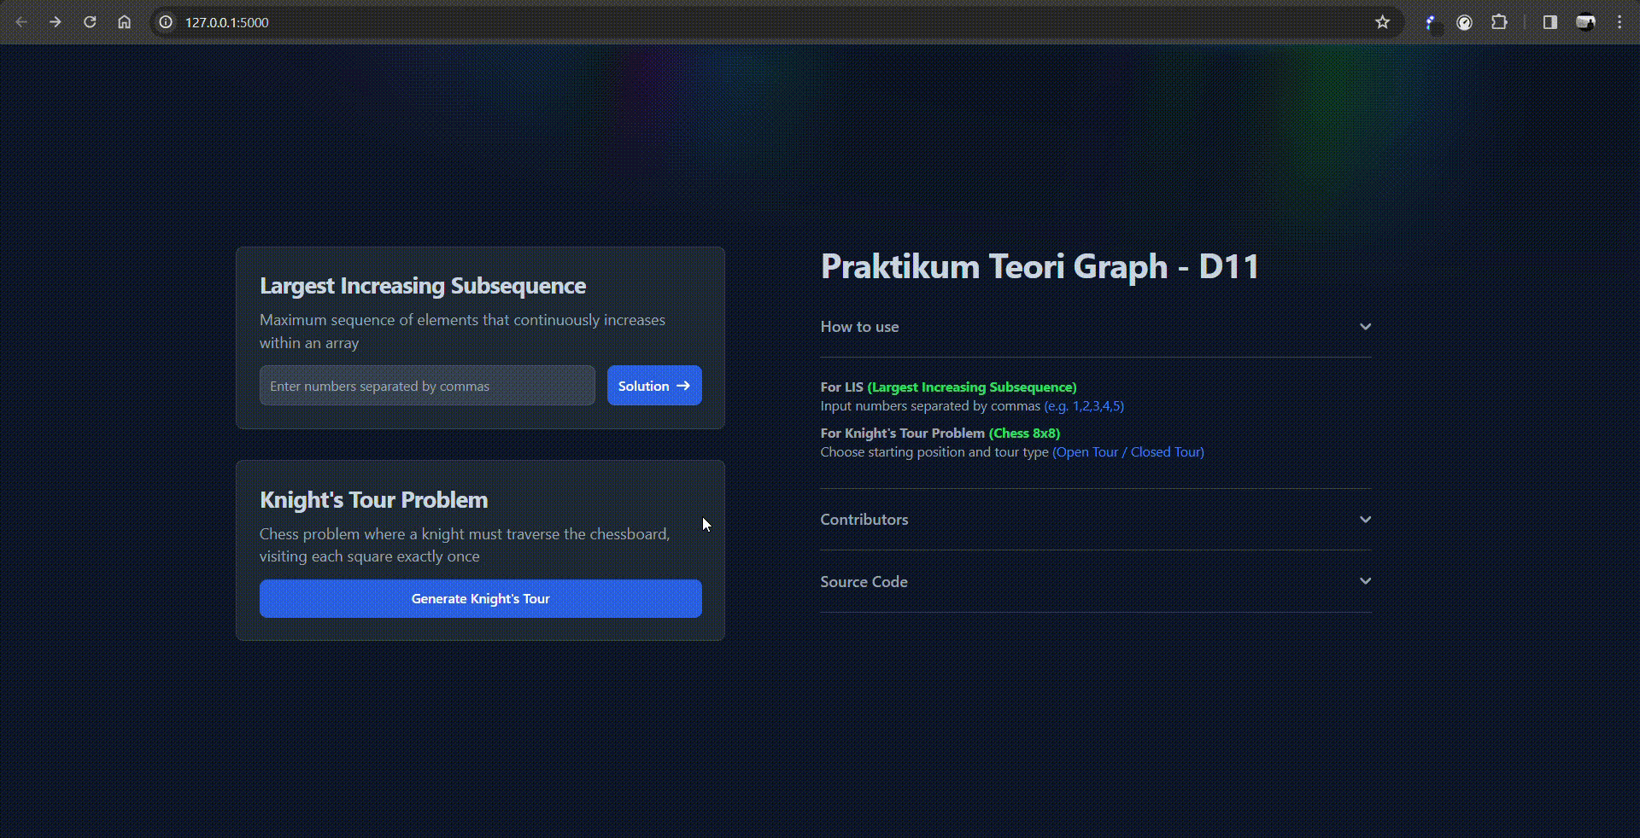1640x838 pixels.
Task: Go to the browser home page
Action: (125, 22)
